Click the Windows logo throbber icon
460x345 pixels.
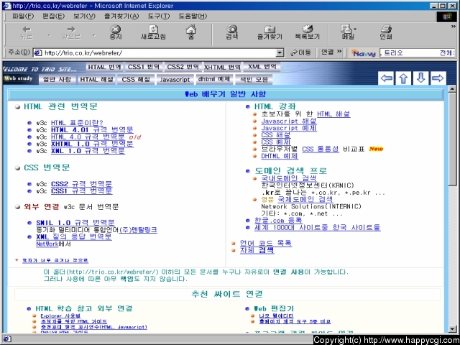coord(448,17)
